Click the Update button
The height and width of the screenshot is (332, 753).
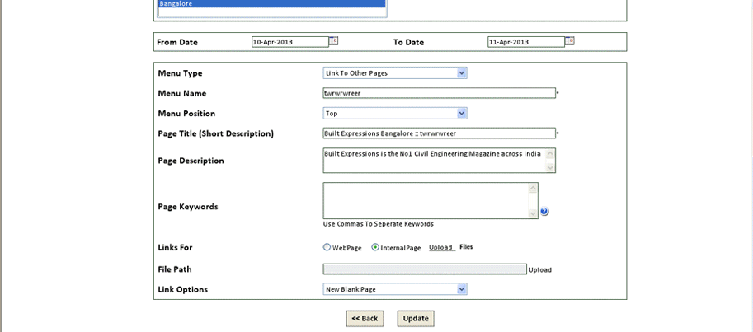[x=416, y=319]
